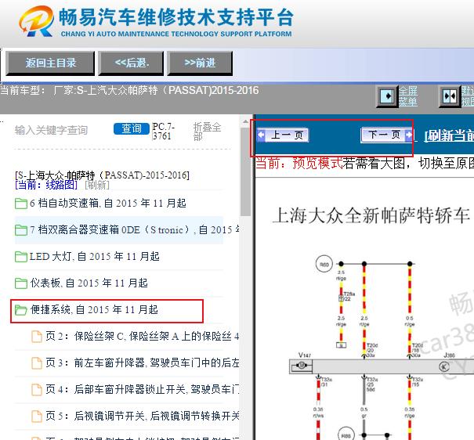474x440 pixels.
Task: Click the [刷新] link in tree panel
Action: pyautogui.click(x=97, y=185)
